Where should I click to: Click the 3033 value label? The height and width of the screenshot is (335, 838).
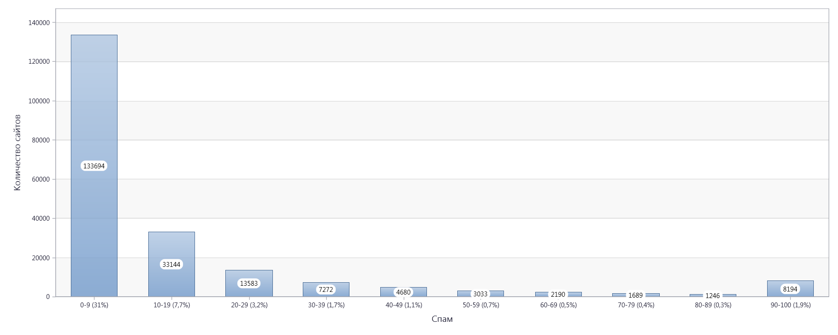[481, 294]
